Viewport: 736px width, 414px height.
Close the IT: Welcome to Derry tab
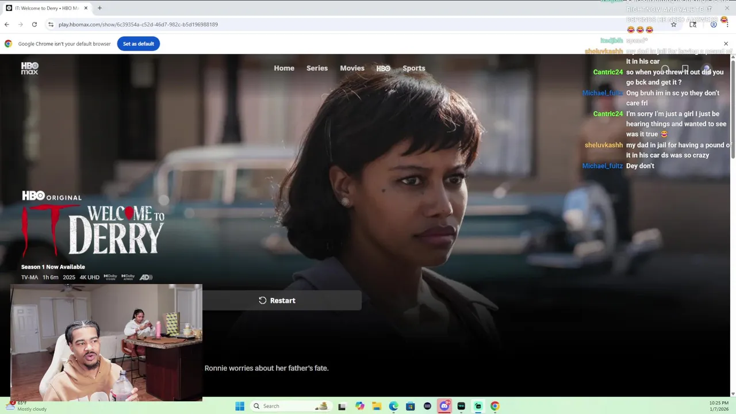tap(86, 8)
